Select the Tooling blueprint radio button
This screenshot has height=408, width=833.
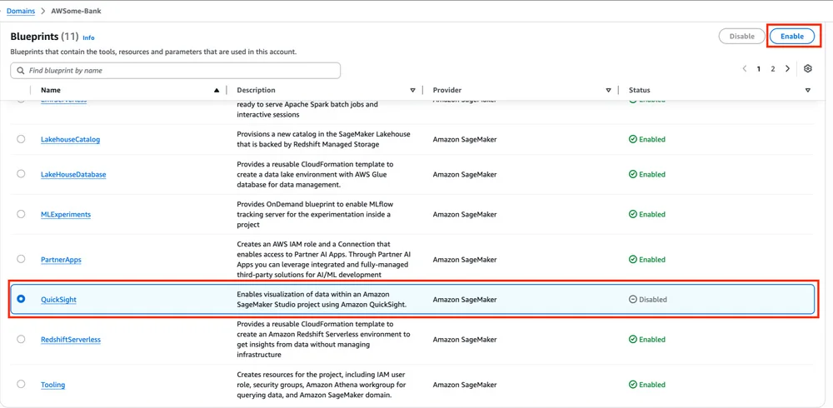21,384
